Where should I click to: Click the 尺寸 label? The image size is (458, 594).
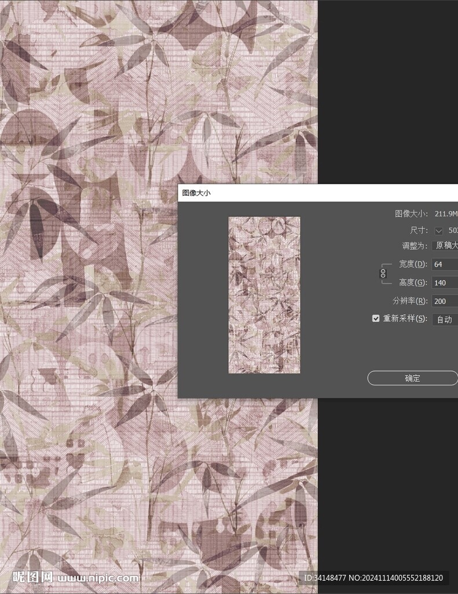419,230
